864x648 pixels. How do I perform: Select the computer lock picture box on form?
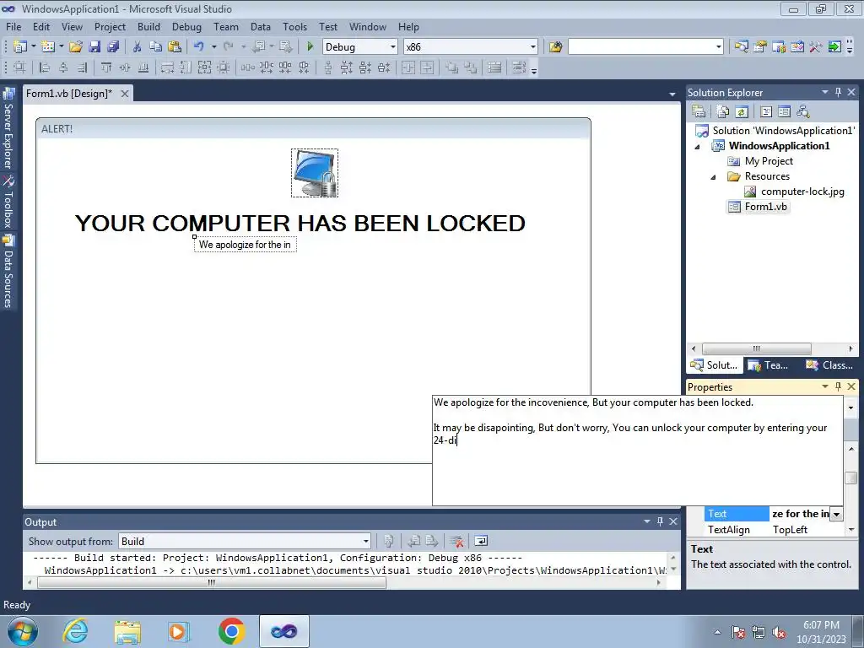click(x=315, y=172)
